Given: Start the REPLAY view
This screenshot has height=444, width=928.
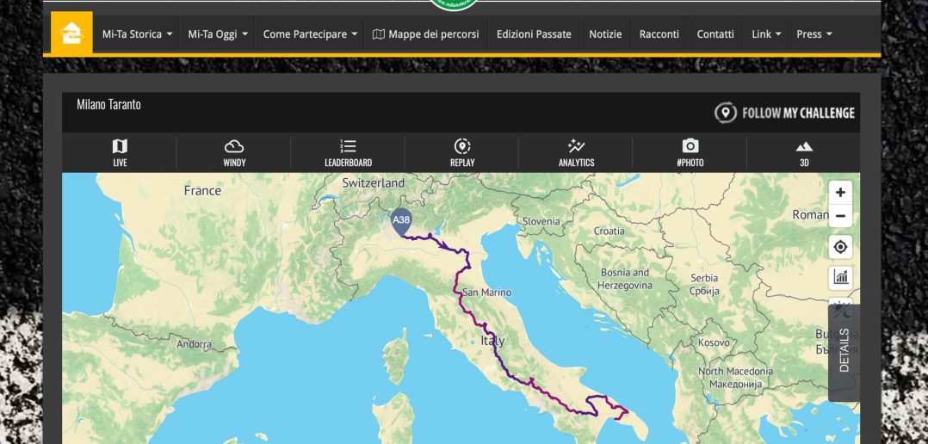Looking at the screenshot, I should [462, 152].
